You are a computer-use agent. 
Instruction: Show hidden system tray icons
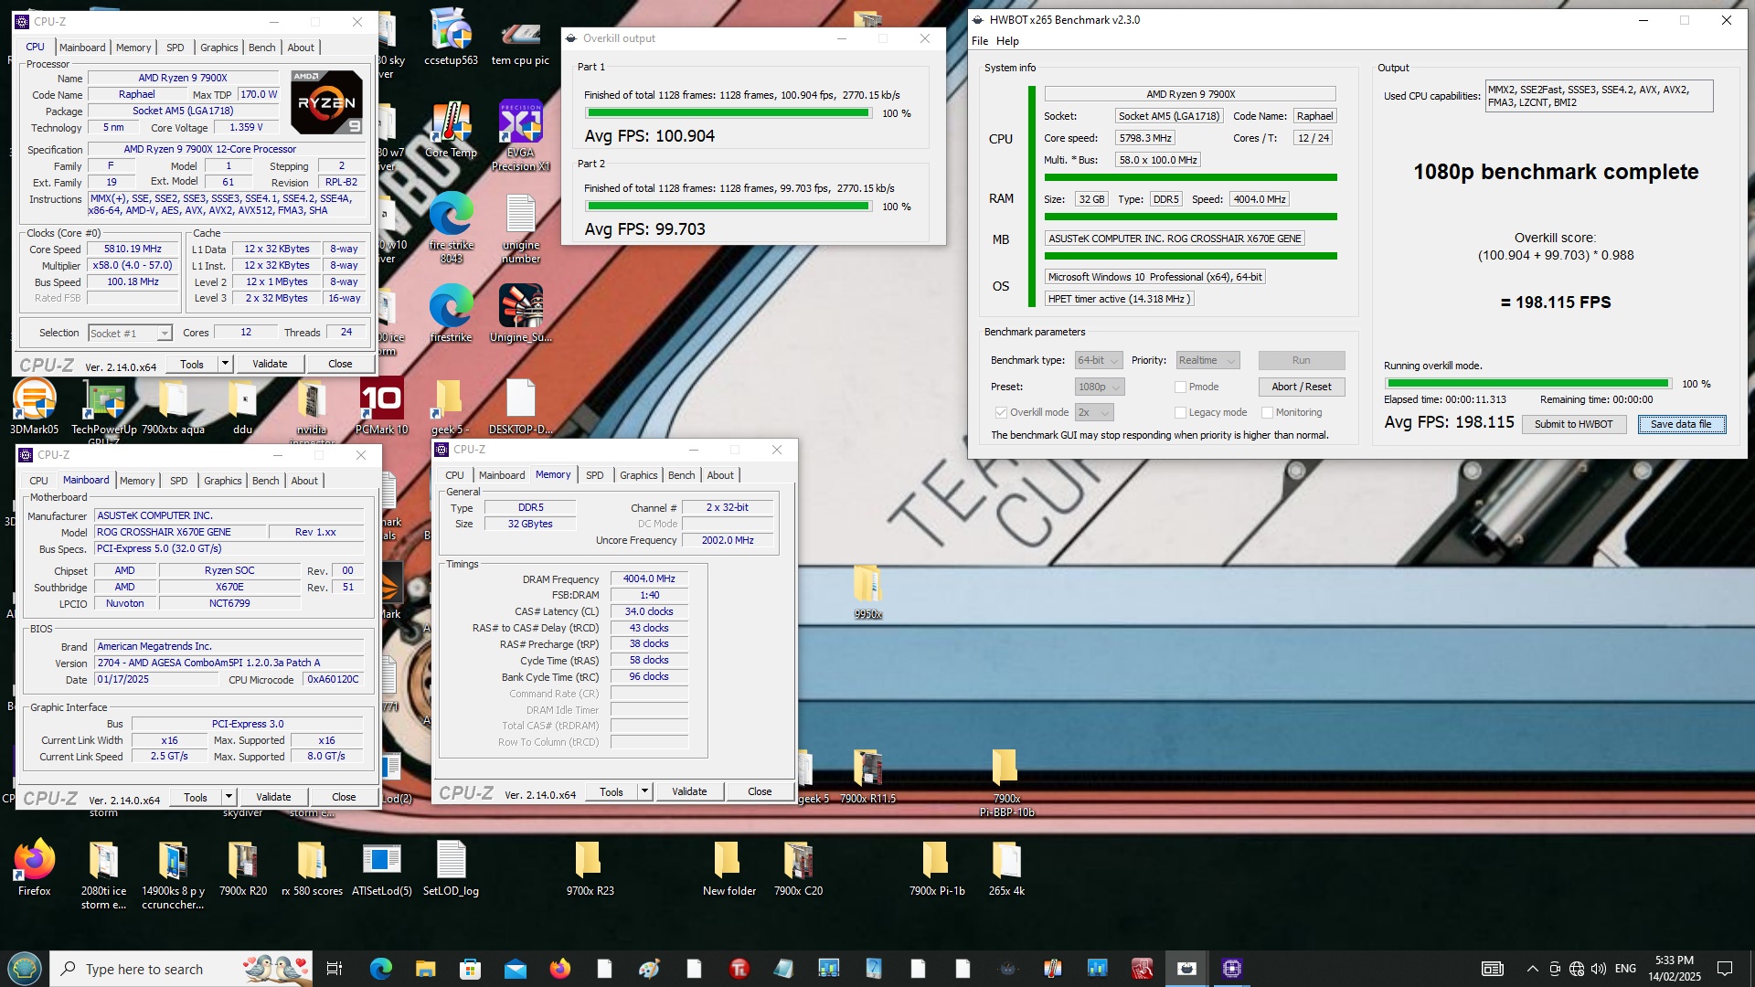(x=1532, y=969)
